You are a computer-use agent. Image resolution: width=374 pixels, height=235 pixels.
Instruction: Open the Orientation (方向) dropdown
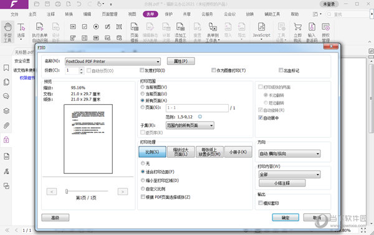click(x=289, y=153)
